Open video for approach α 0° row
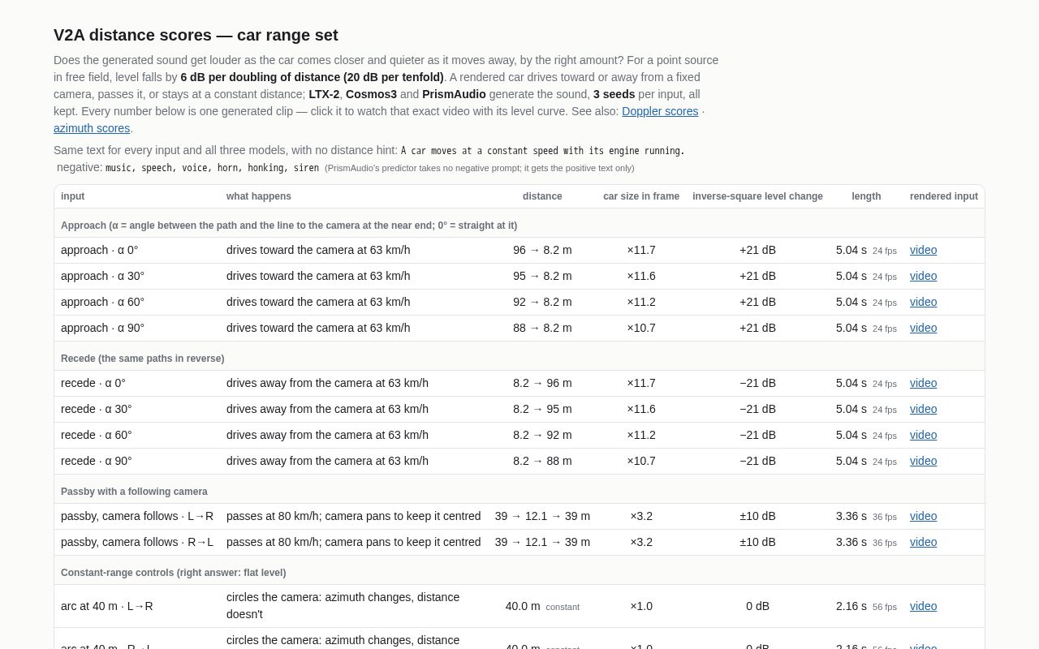The height and width of the screenshot is (649, 1039). click(923, 250)
